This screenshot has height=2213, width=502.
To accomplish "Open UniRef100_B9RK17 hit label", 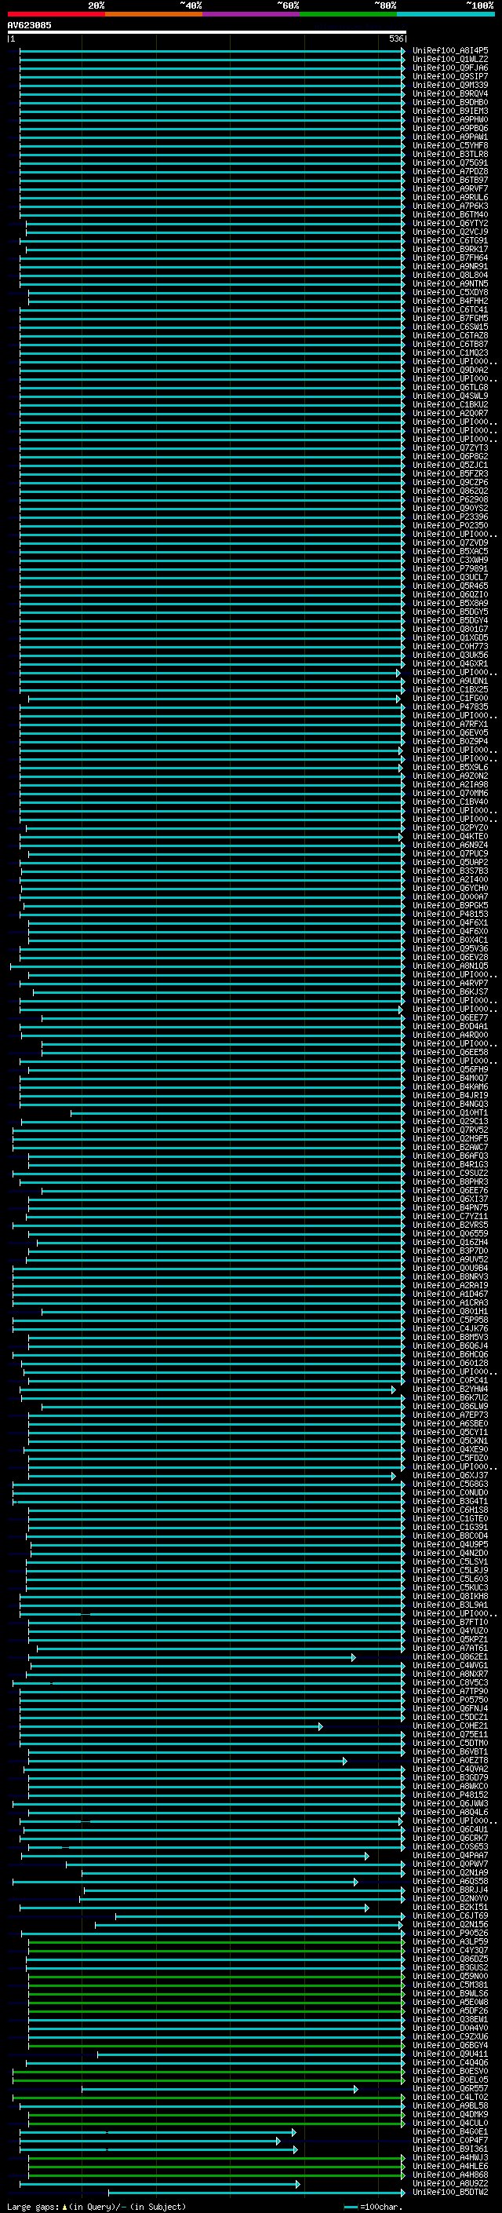I will (450, 249).
